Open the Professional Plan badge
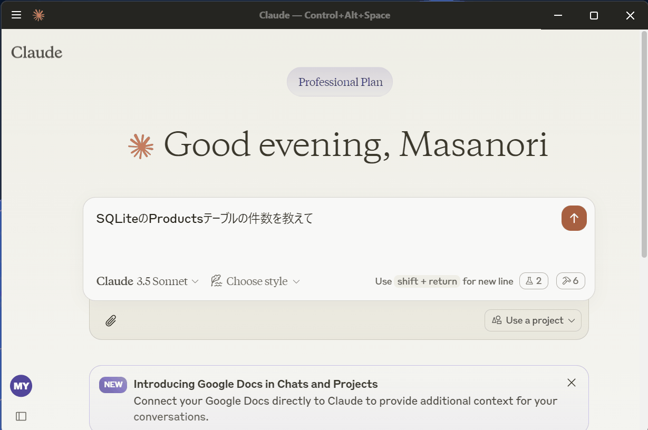 tap(340, 82)
